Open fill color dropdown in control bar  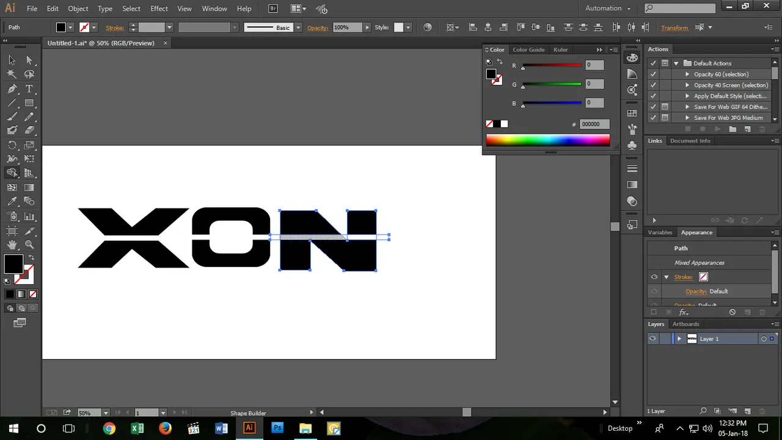click(x=71, y=28)
